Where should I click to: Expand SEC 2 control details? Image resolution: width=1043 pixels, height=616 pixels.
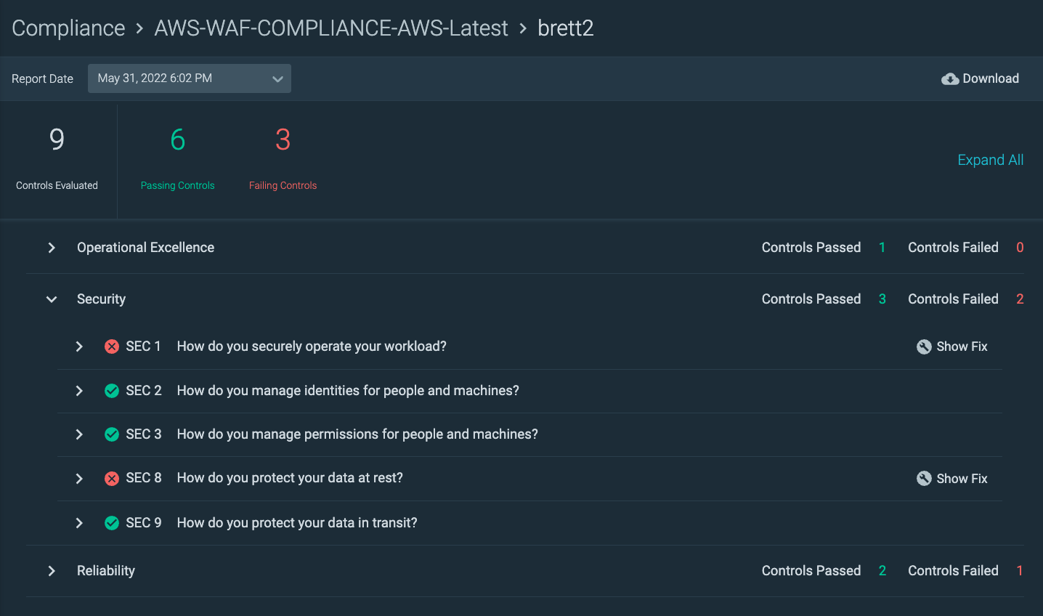click(79, 390)
